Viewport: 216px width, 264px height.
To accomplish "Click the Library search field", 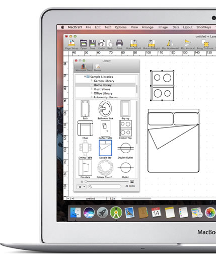I will click(104, 186).
